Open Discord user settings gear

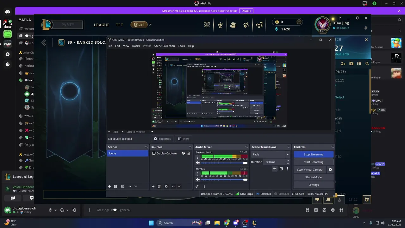pyautogui.click(x=74, y=210)
